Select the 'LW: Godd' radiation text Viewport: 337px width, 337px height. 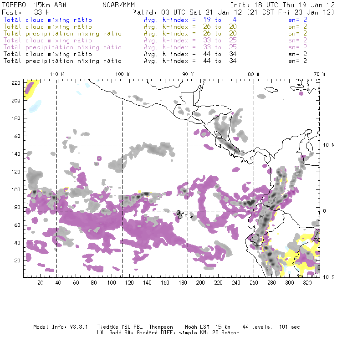(109, 333)
